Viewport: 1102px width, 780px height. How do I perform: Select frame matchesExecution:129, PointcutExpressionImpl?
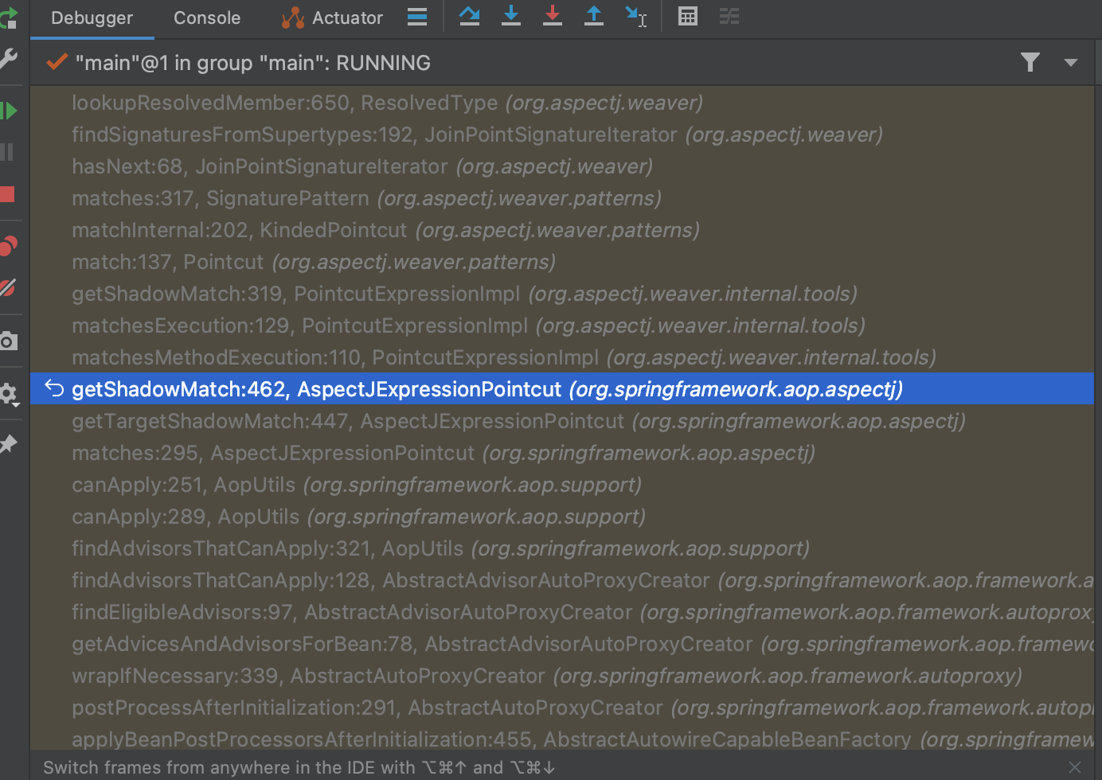coord(561,326)
